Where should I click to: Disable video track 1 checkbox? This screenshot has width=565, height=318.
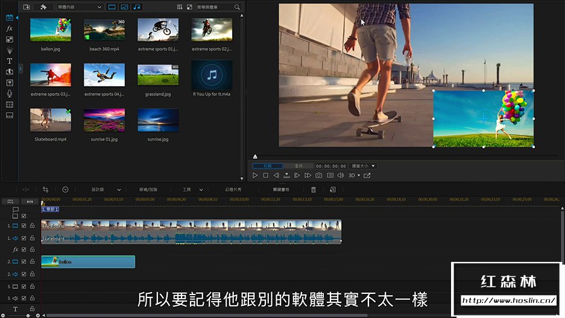pos(24,226)
